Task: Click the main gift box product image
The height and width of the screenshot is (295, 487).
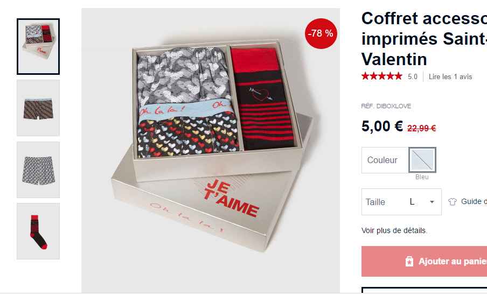Action: [x=211, y=151]
